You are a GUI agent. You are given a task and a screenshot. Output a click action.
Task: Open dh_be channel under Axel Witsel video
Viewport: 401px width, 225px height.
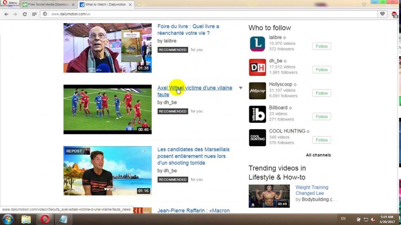[170, 102]
